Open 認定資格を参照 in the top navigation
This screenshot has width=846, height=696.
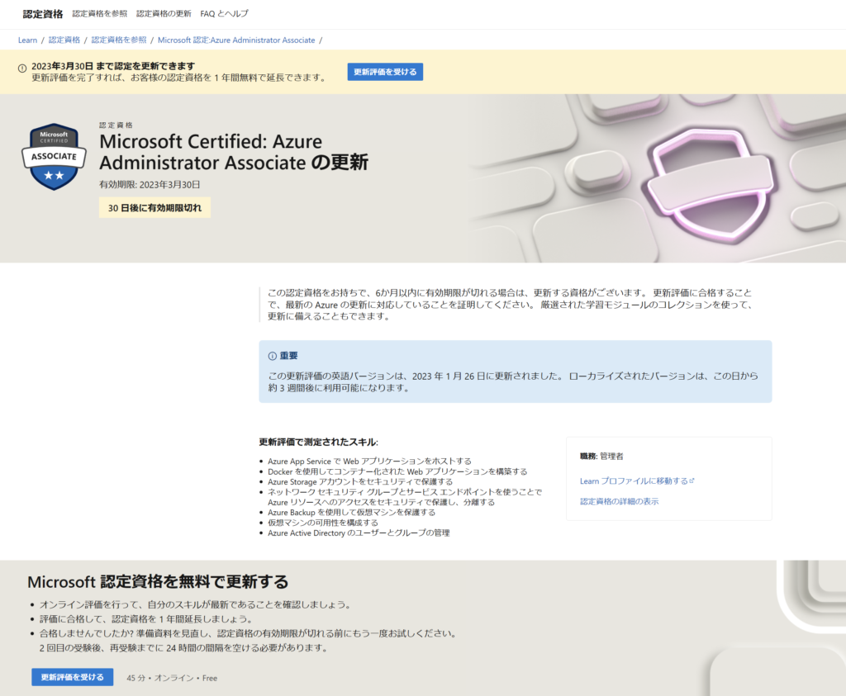[x=100, y=13]
